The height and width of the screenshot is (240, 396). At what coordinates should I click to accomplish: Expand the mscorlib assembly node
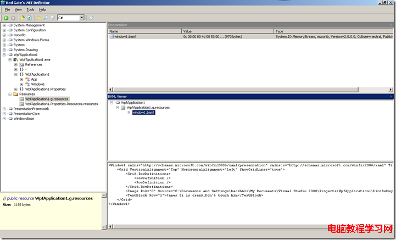pyautogui.click(x=4, y=35)
